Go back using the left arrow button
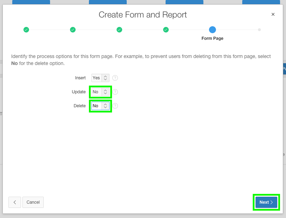The width and height of the screenshot is (286, 218). (14, 202)
